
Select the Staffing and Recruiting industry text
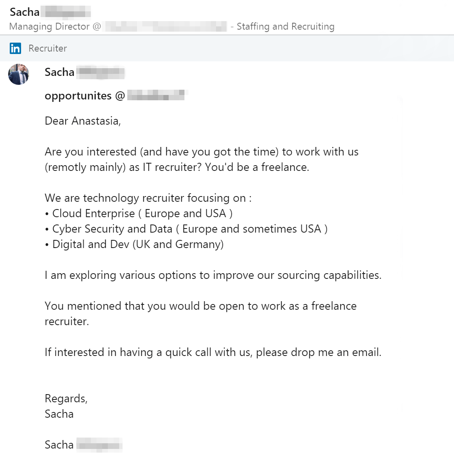[x=285, y=26]
